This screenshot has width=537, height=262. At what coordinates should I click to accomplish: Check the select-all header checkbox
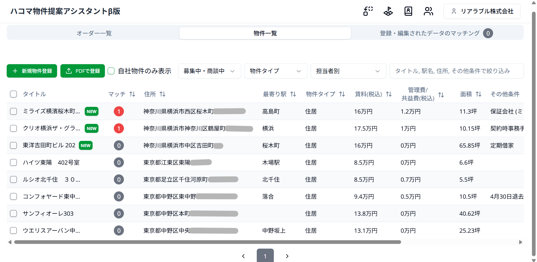pos(13,94)
